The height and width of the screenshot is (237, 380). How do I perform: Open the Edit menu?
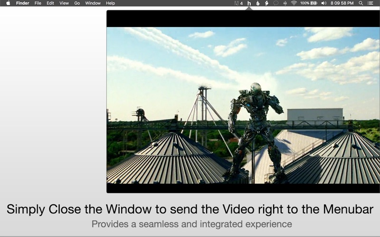pyautogui.click(x=50, y=3)
